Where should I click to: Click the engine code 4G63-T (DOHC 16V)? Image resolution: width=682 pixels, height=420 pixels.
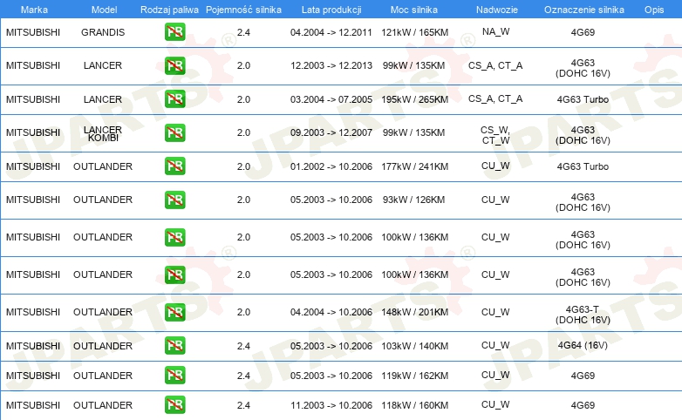583,315
